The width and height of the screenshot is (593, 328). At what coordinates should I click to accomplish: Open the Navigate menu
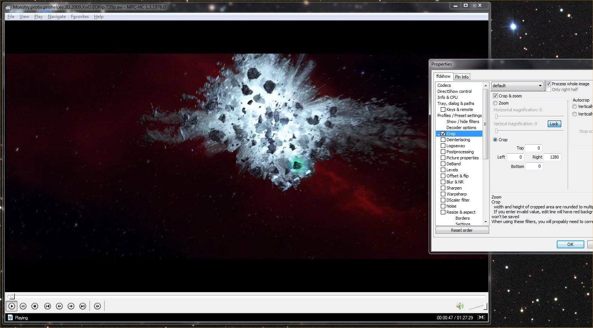(57, 17)
